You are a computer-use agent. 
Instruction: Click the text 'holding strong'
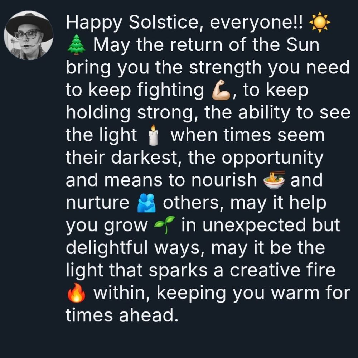(x=130, y=113)
